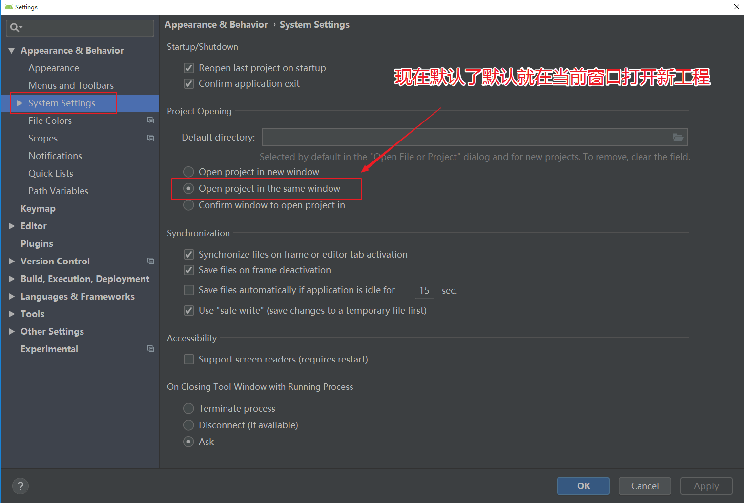The image size is (744, 503).
Task: Open Quick Lists settings page
Action: click(51, 173)
